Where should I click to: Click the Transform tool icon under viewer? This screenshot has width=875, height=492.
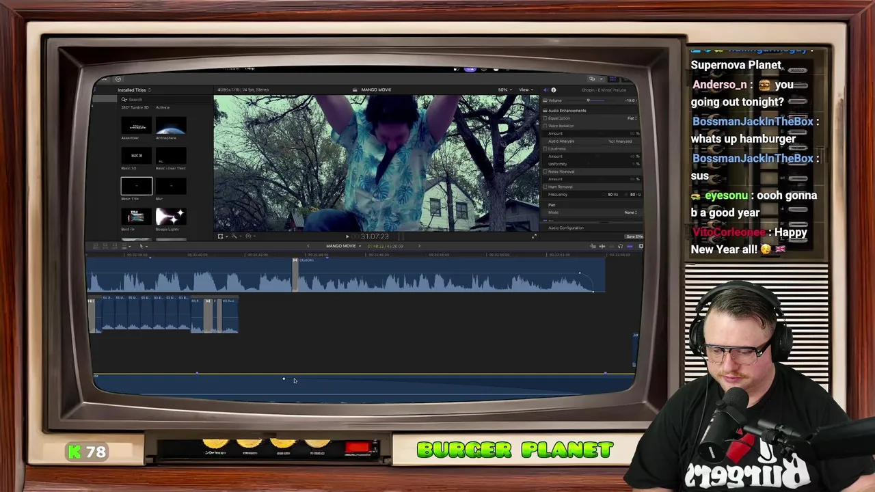point(221,236)
